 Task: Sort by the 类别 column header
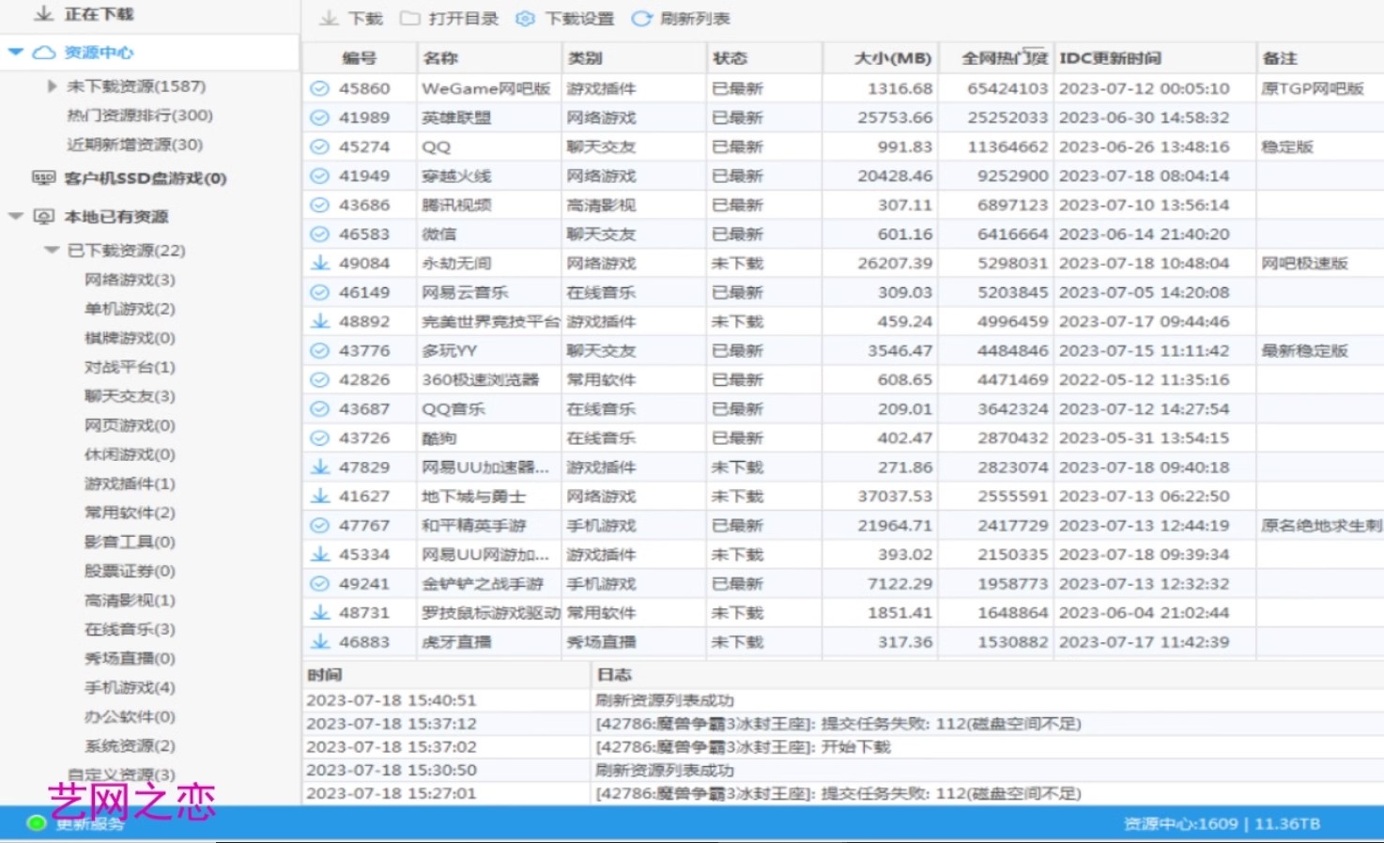634,58
